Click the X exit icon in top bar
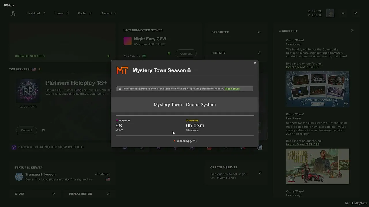This screenshot has height=207, width=369. point(356,13)
